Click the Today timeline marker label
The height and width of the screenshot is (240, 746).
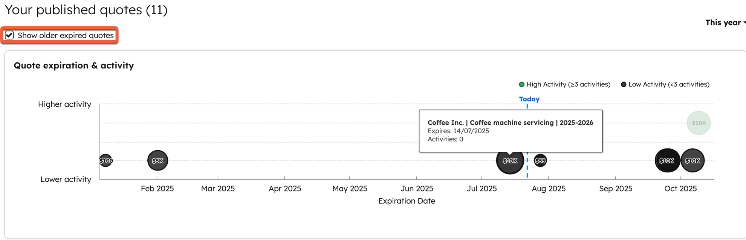click(529, 99)
